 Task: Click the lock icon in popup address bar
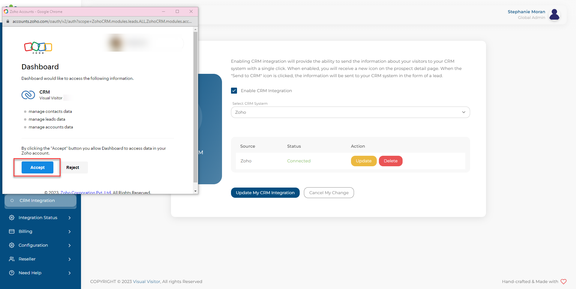(x=8, y=21)
